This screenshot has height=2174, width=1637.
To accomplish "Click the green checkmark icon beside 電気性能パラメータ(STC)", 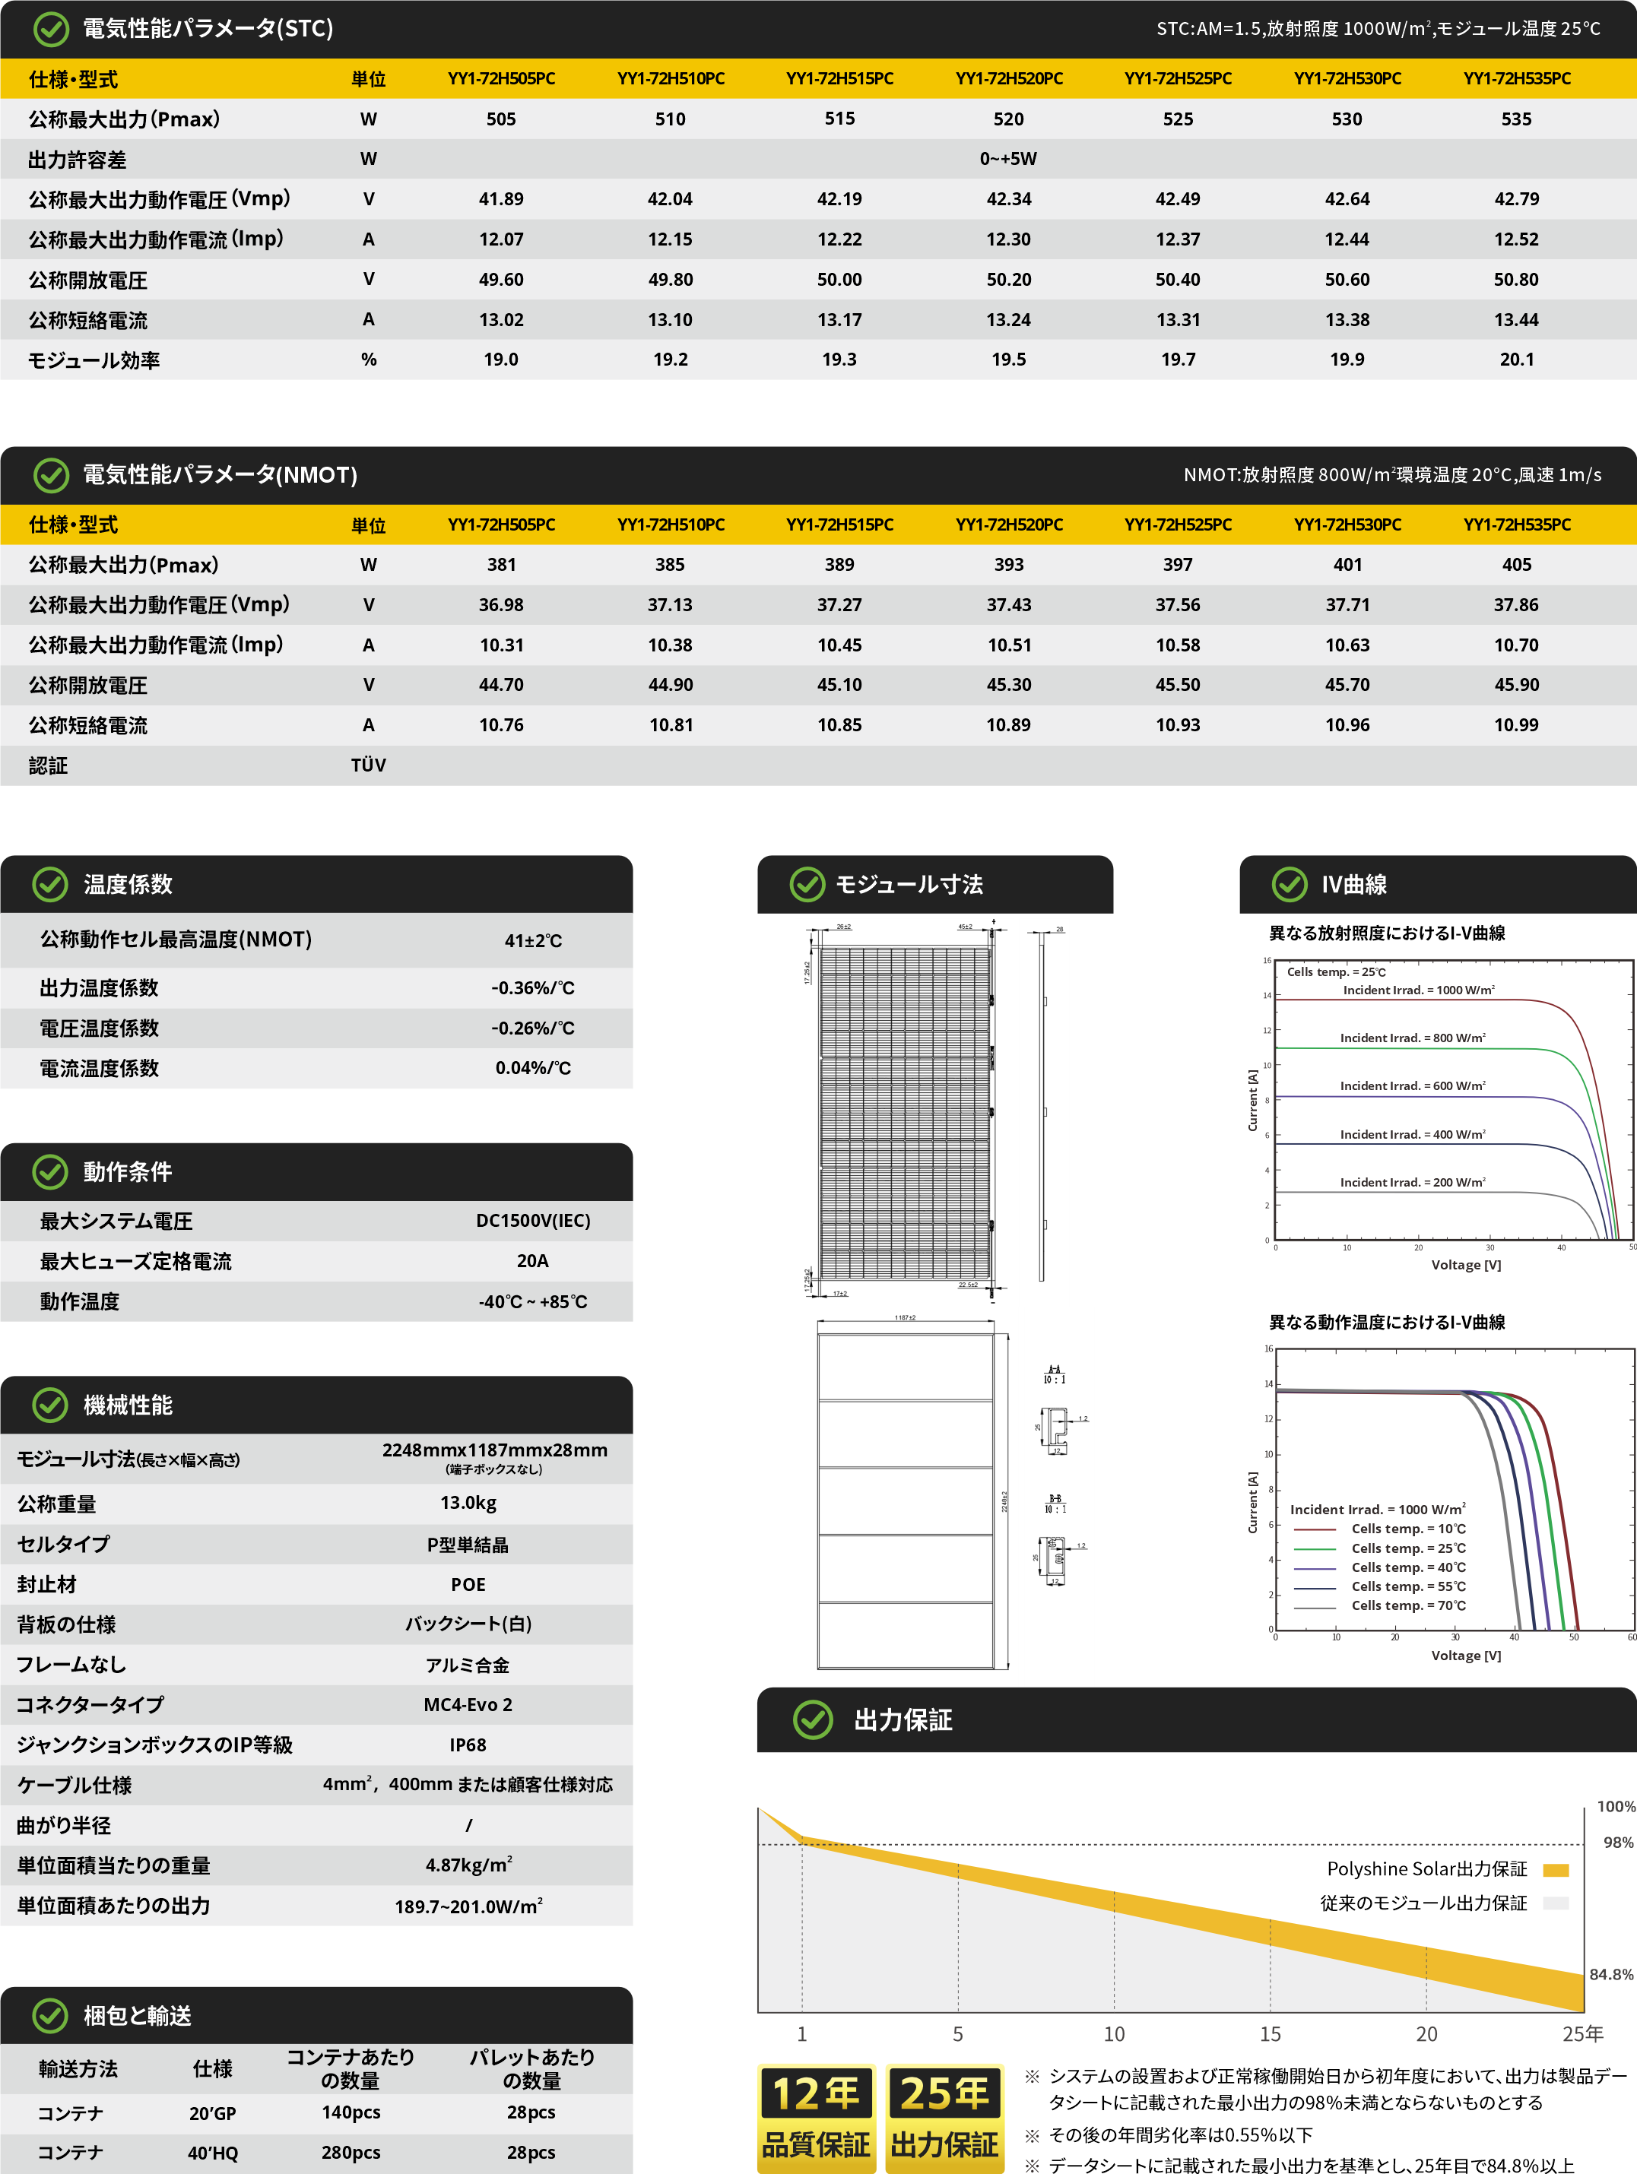I will [50, 30].
